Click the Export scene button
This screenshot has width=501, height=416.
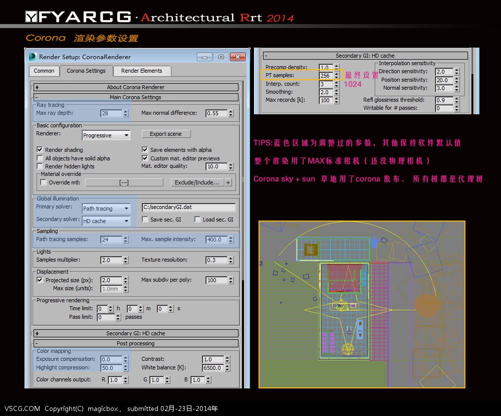(166, 134)
